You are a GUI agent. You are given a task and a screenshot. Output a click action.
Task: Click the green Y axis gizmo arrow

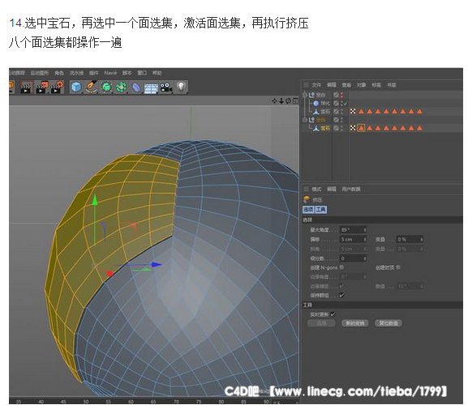click(95, 200)
